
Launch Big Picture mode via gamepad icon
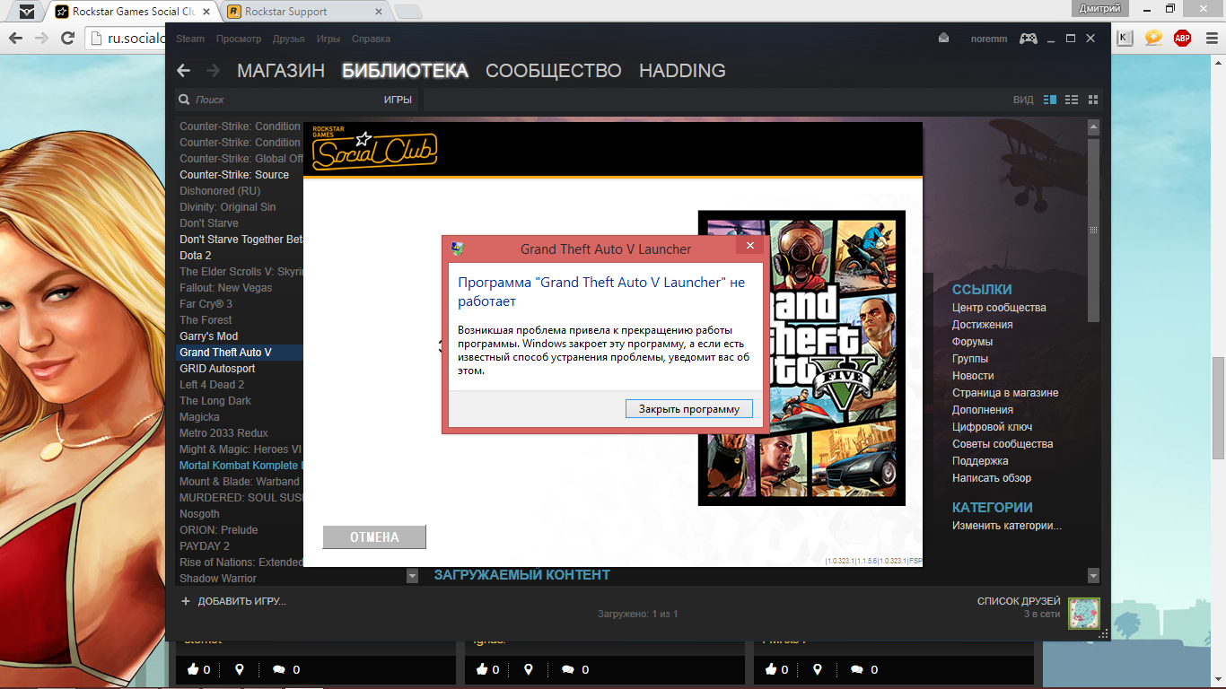tap(1029, 39)
